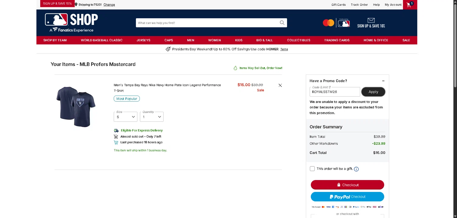Open Help link

(x=377, y=5)
